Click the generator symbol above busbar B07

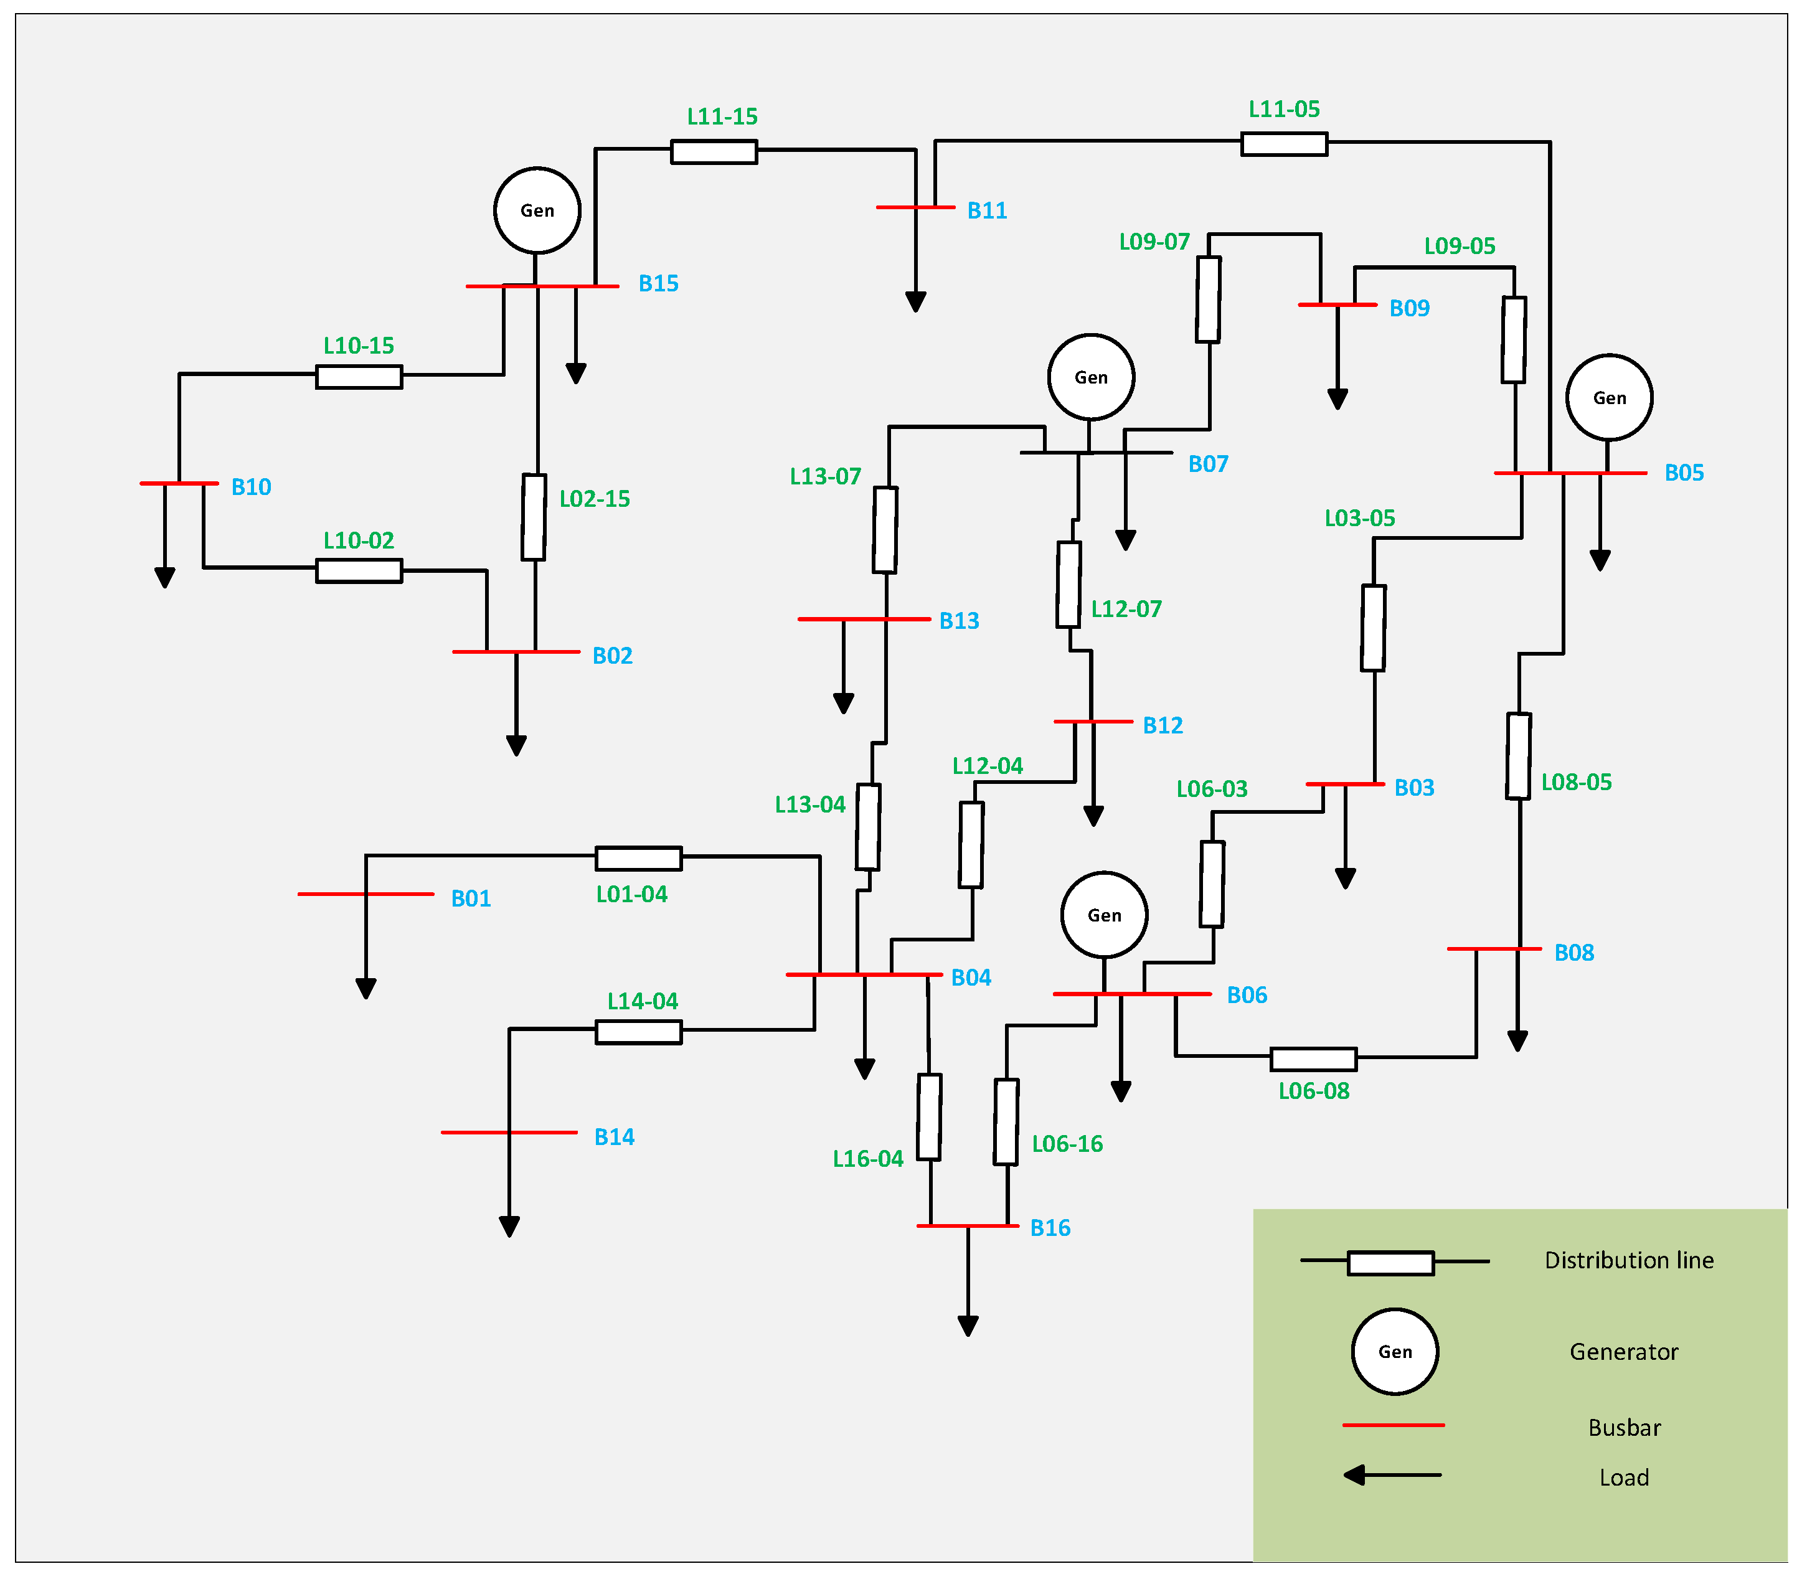[1090, 377]
